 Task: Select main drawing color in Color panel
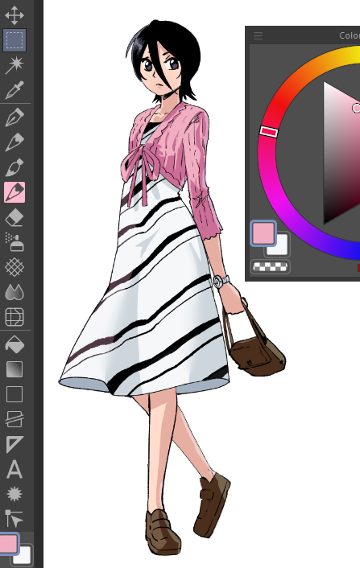tap(263, 233)
